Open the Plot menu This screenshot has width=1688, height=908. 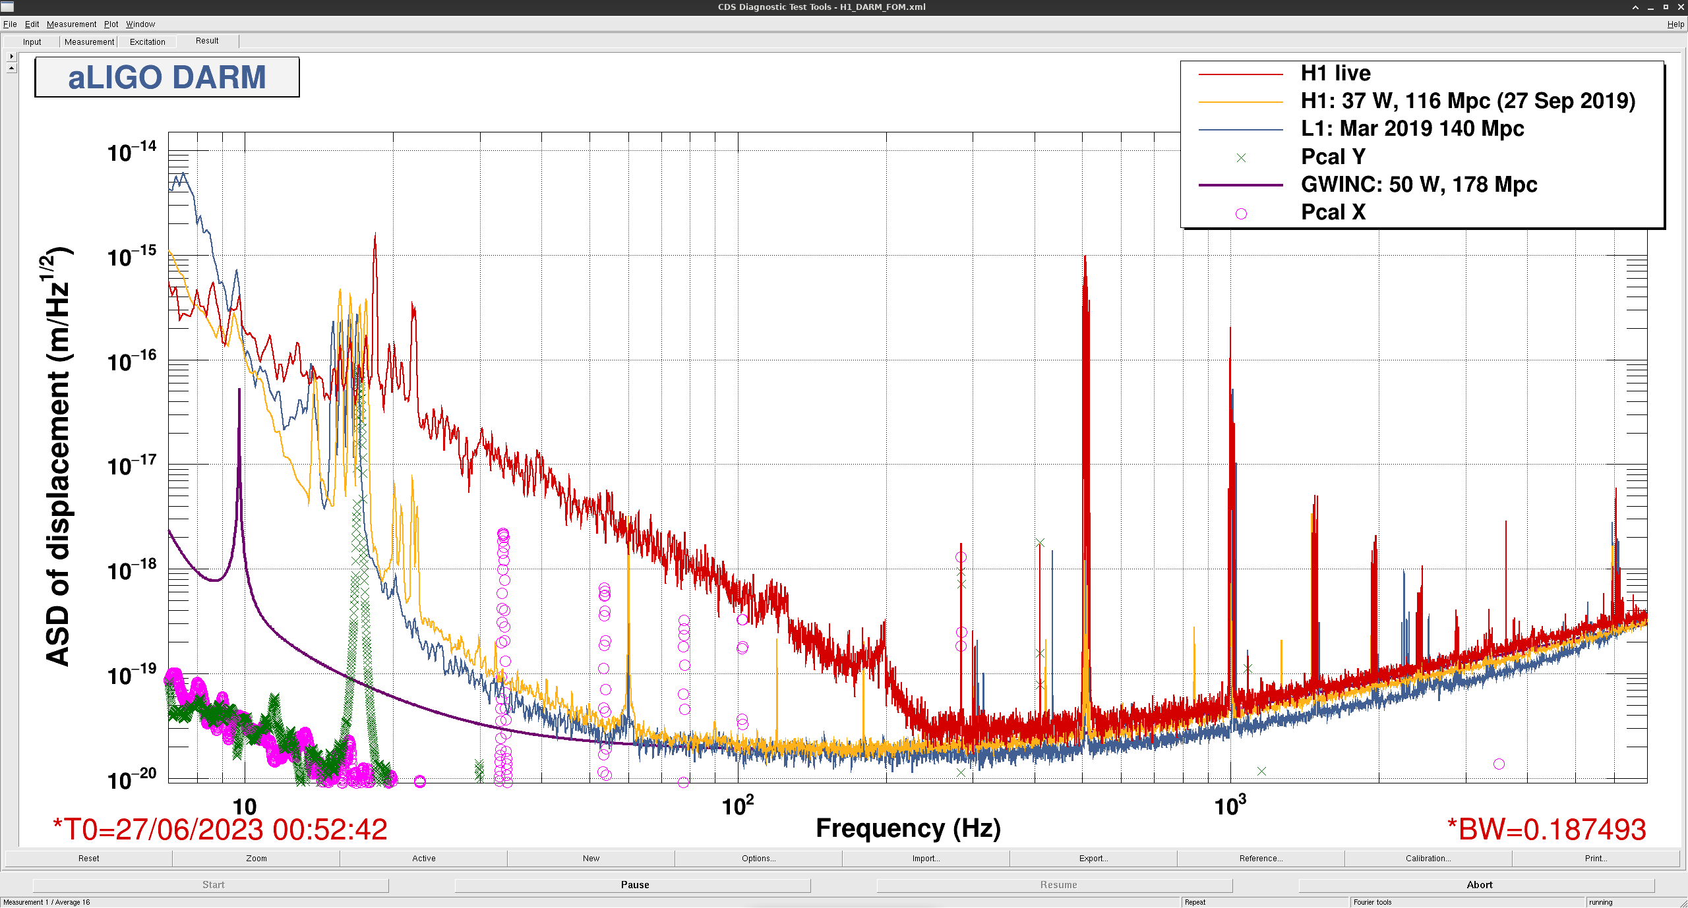coord(111,24)
